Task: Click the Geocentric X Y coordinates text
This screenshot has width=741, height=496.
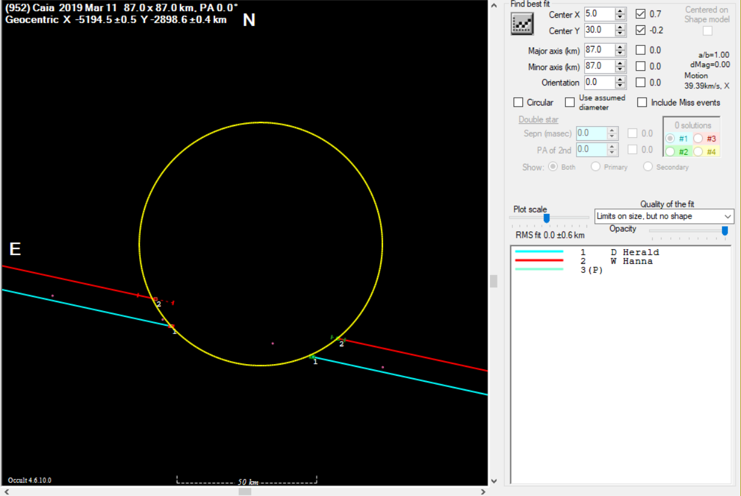Action: pyautogui.click(x=116, y=19)
